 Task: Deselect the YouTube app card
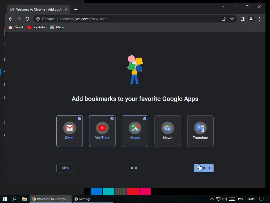tap(102, 131)
